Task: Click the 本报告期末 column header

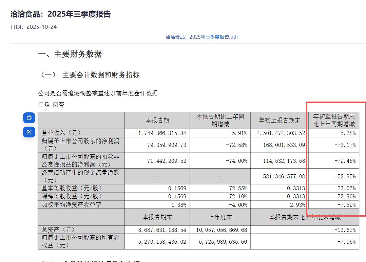Action: [x=157, y=217]
